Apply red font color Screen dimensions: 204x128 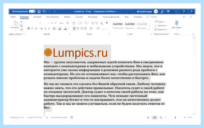(x=65, y=29)
